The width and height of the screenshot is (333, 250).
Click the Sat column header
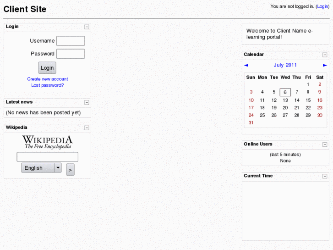pyautogui.click(x=320, y=77)
